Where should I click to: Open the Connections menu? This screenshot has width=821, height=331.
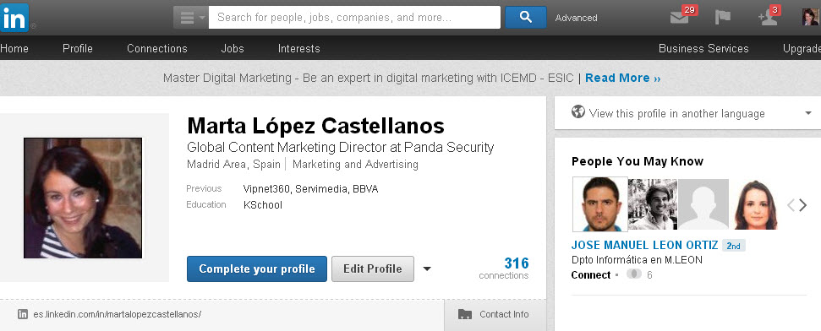(157, 49)
